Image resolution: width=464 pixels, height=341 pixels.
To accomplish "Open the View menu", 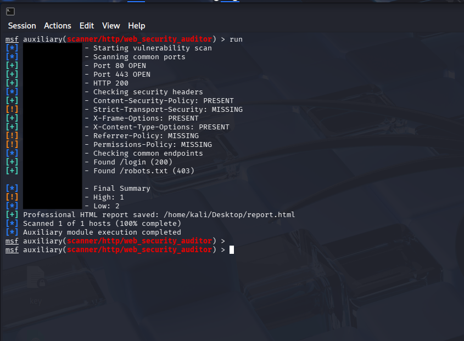I will point(111,26).
